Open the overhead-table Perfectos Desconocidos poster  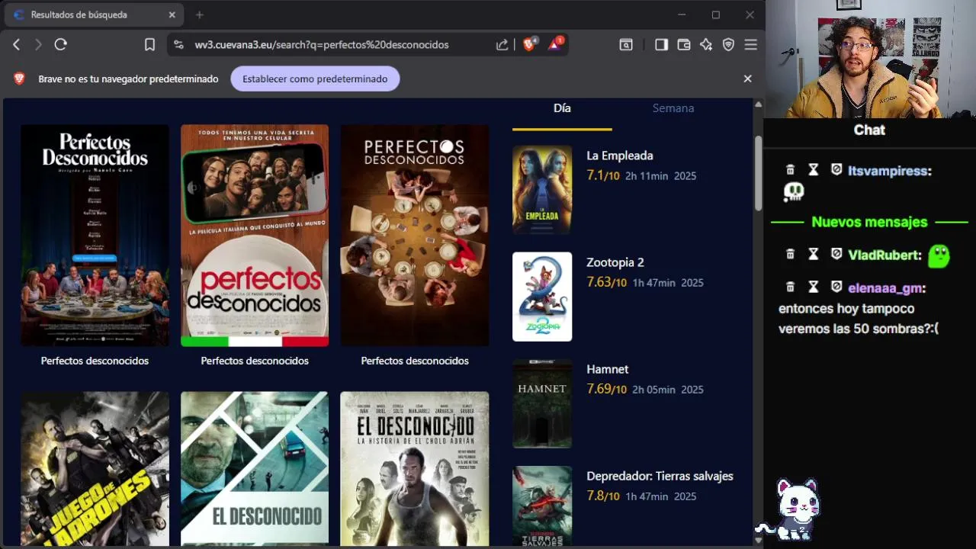click(x=415, y=236)
